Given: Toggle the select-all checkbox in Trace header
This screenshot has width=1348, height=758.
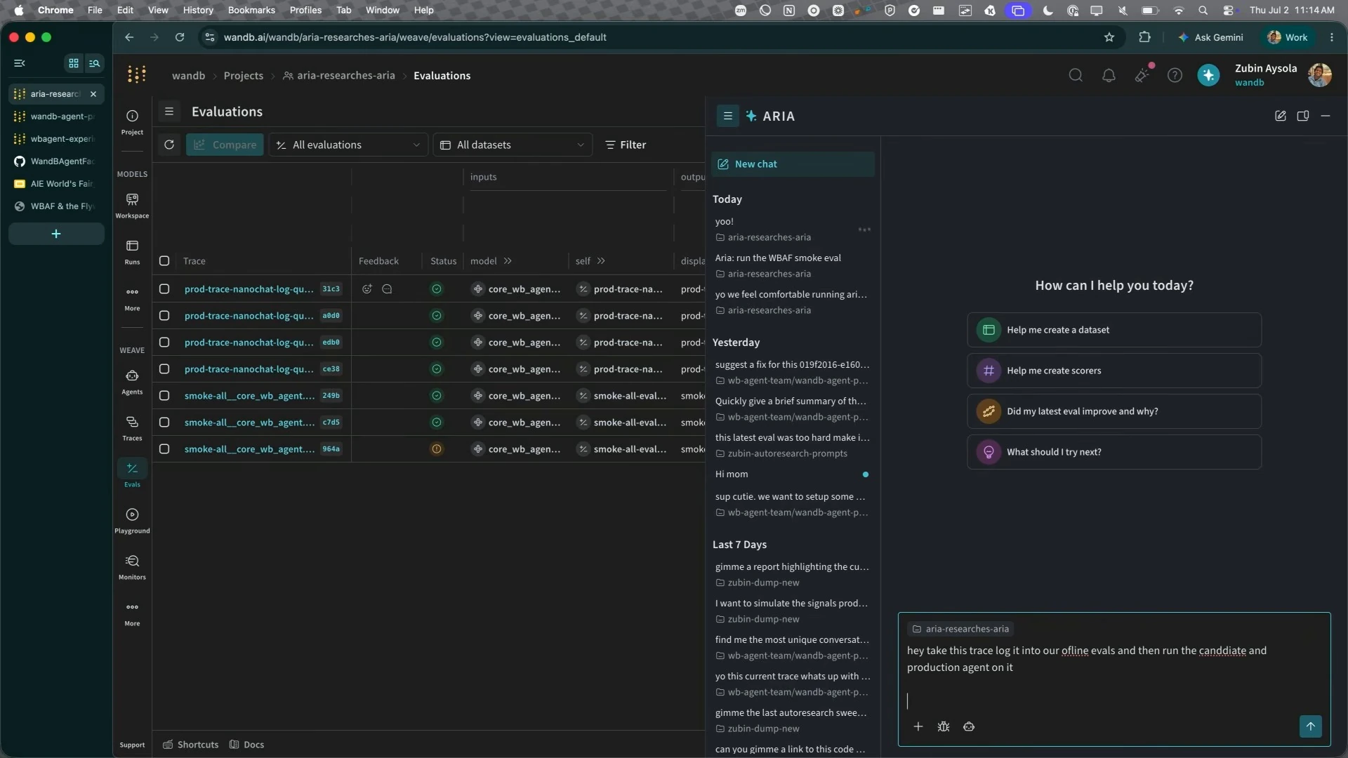Looking at the screenshot, I should 164,261.
